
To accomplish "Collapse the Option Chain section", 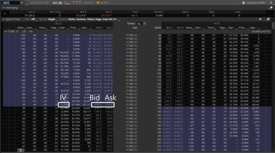I will tap(3, 19).
